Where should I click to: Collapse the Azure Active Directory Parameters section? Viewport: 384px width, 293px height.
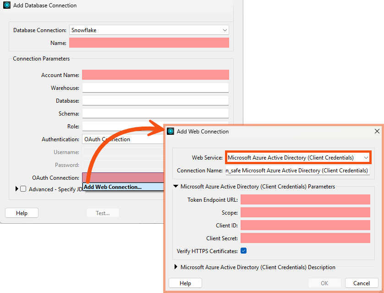pos(176,186)
